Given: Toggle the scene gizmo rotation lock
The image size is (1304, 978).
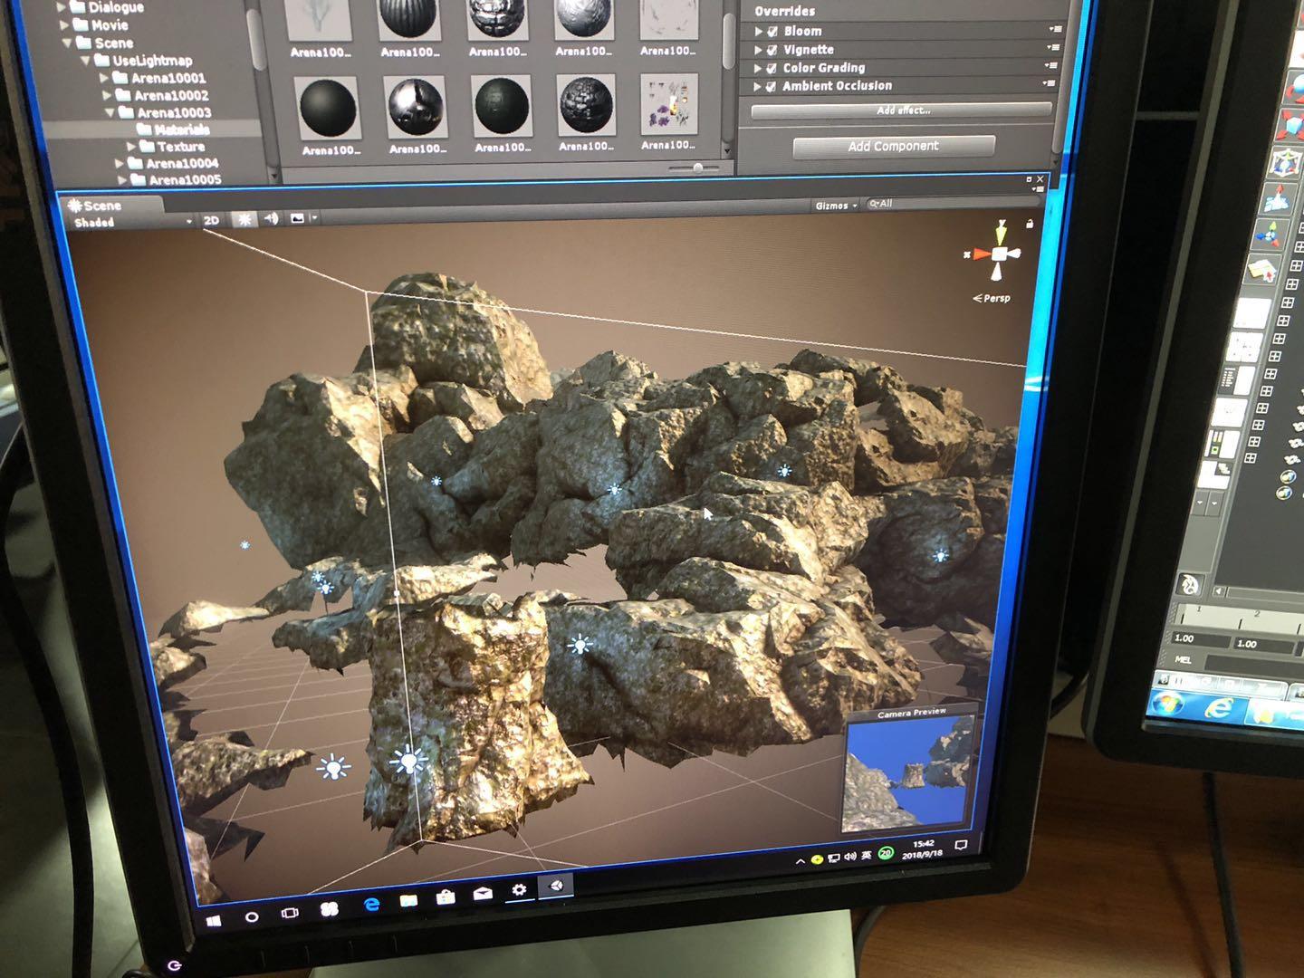Looking at the screenshot, I should point(1030,223).
